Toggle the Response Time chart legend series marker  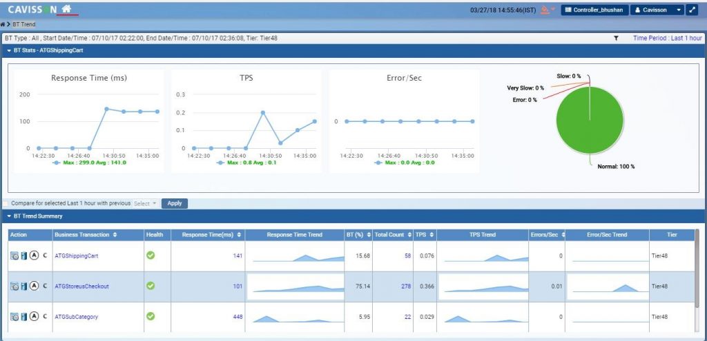[x=57, y=163]
